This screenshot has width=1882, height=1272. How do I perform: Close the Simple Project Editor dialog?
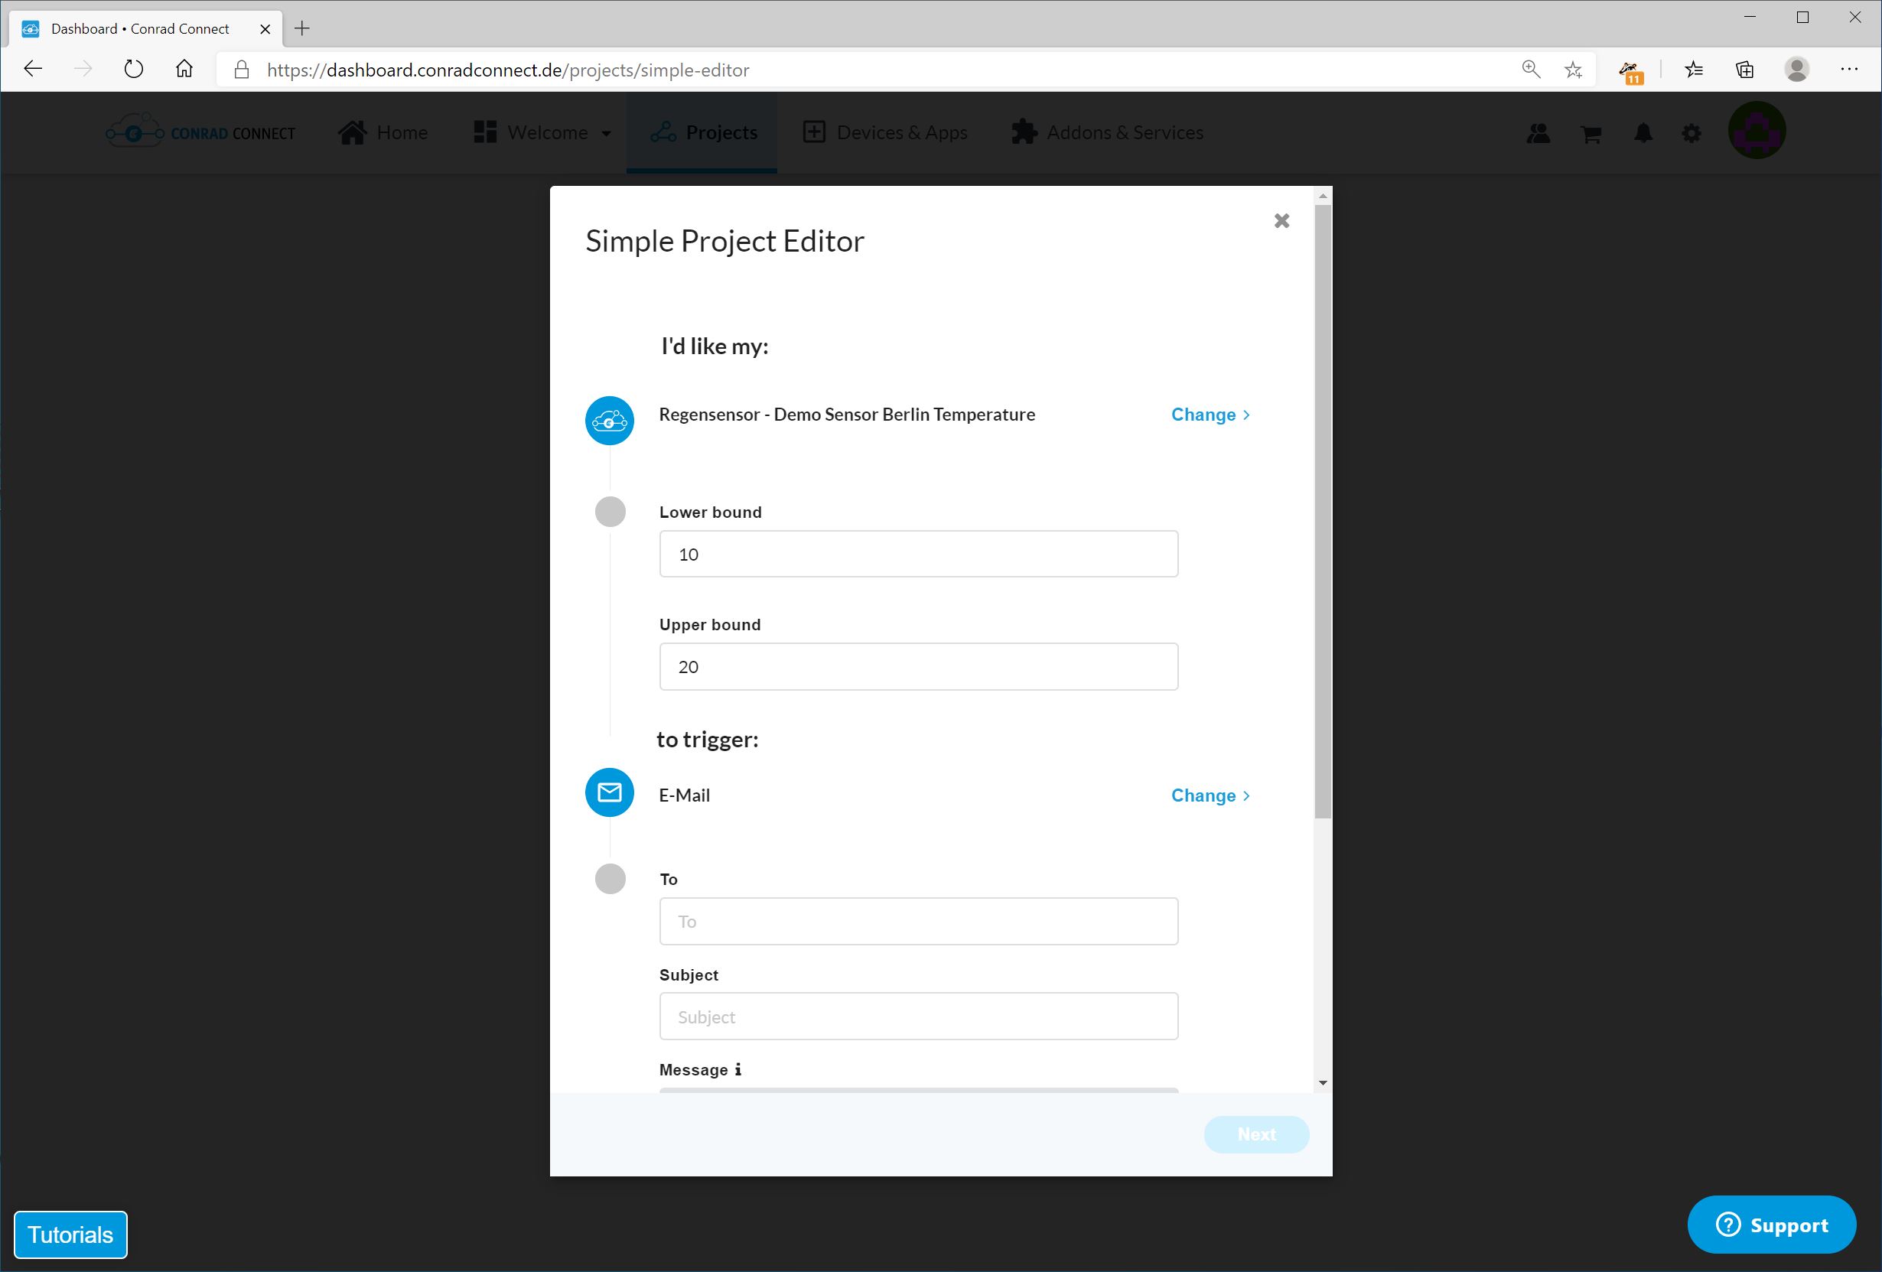(x=1281, y=221)
